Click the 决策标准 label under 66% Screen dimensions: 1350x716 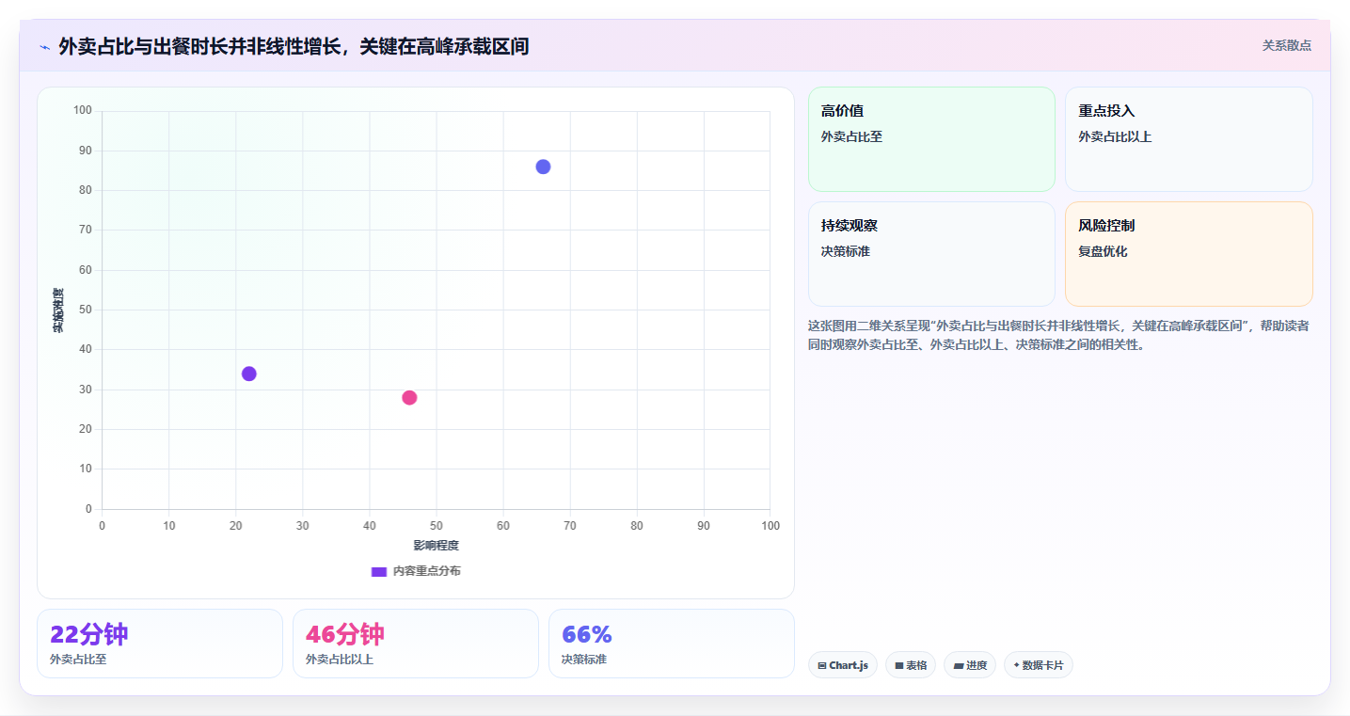coord(584,660)
